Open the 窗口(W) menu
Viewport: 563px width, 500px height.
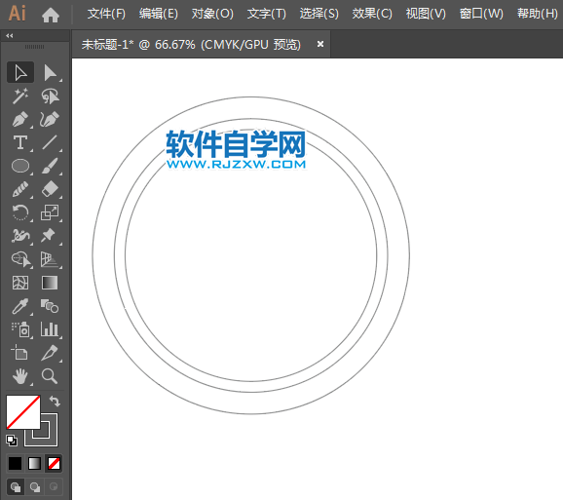[481, 14]
